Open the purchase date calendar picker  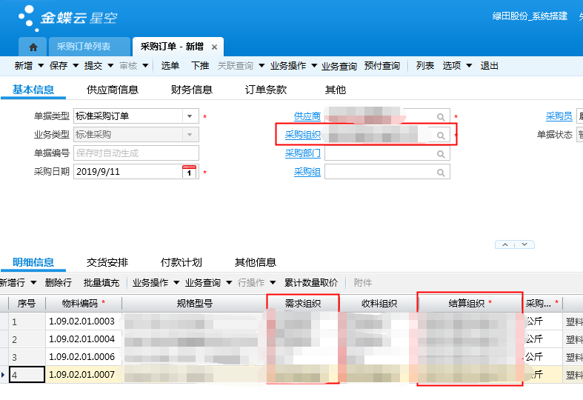tap(190, 172)
